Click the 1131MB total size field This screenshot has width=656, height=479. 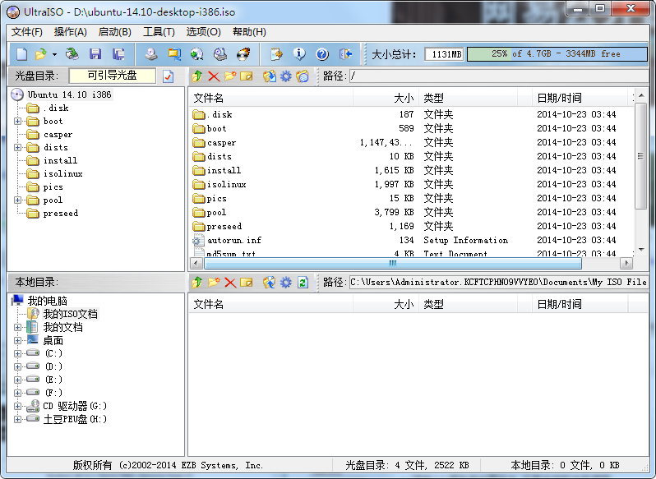coord(444,54)
